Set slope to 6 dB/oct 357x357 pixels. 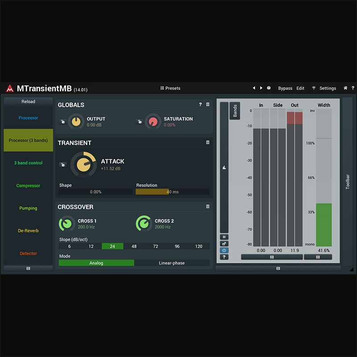69,246
